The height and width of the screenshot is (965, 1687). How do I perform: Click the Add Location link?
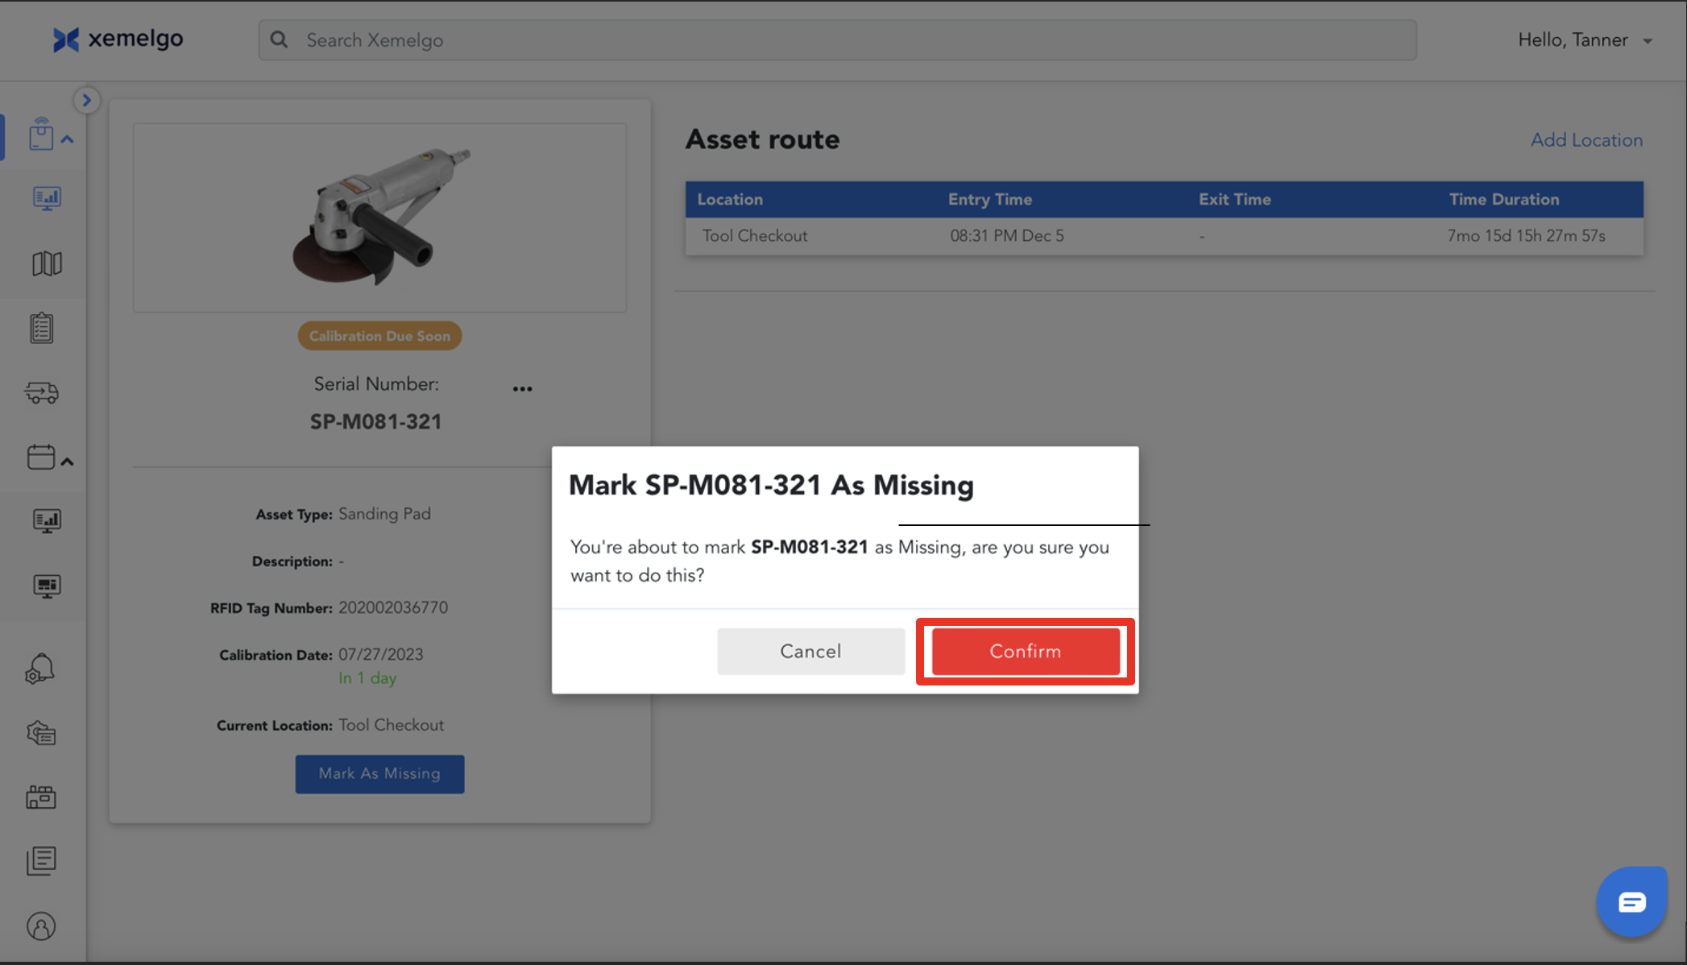[x=1585, y=139]
